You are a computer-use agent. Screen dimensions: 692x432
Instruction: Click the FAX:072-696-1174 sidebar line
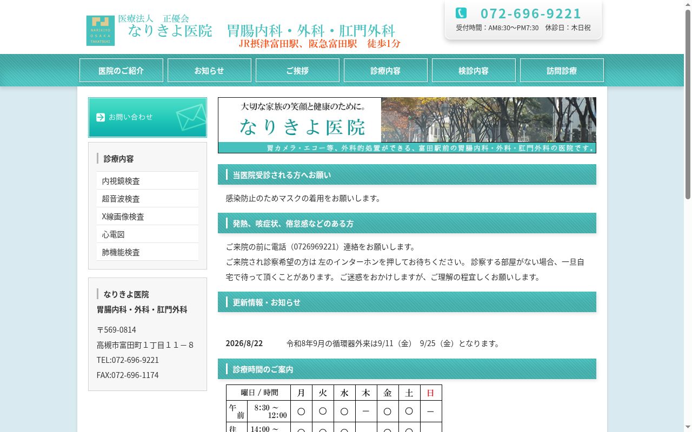(x=128, y=375)
